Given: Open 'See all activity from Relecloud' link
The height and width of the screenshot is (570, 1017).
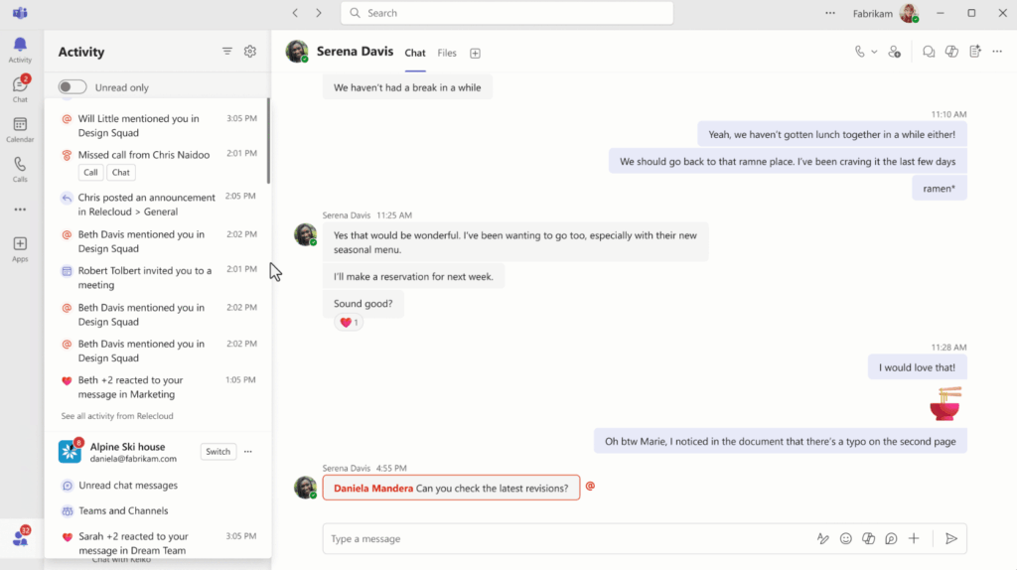Looking at the screenshot, I should point(117,416).
